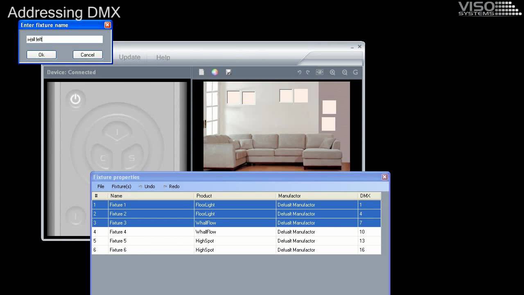Open the Update menu

(x=130, y=57)
